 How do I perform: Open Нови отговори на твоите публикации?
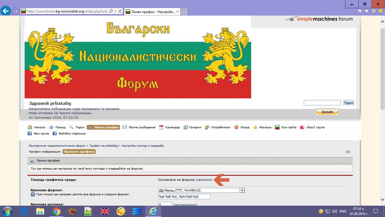click(60, 113)
